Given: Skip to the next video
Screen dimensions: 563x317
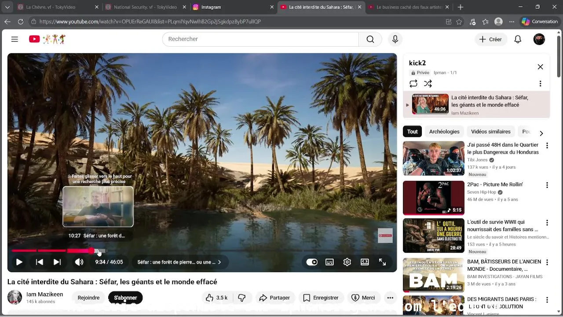Looking at the screenshot, I should coord(57,262).
